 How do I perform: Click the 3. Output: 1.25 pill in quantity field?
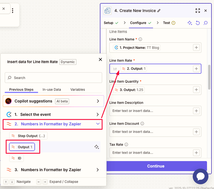[129, 90]
